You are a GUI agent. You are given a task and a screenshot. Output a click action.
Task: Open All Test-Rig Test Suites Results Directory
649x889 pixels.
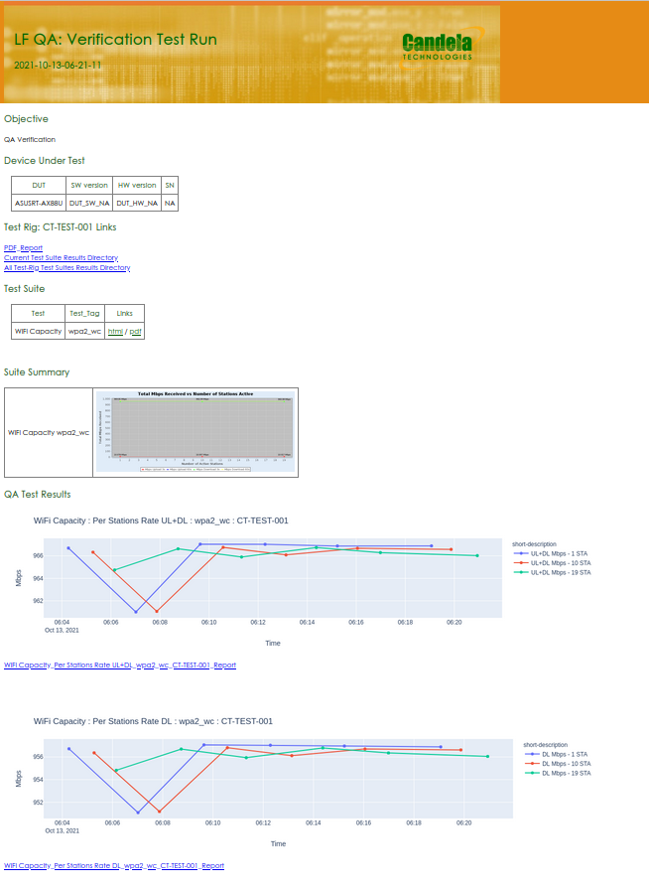coord(66,267)
